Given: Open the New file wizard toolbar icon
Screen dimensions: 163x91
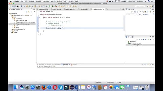Looking at the screenshot, I should coord(10,6).
